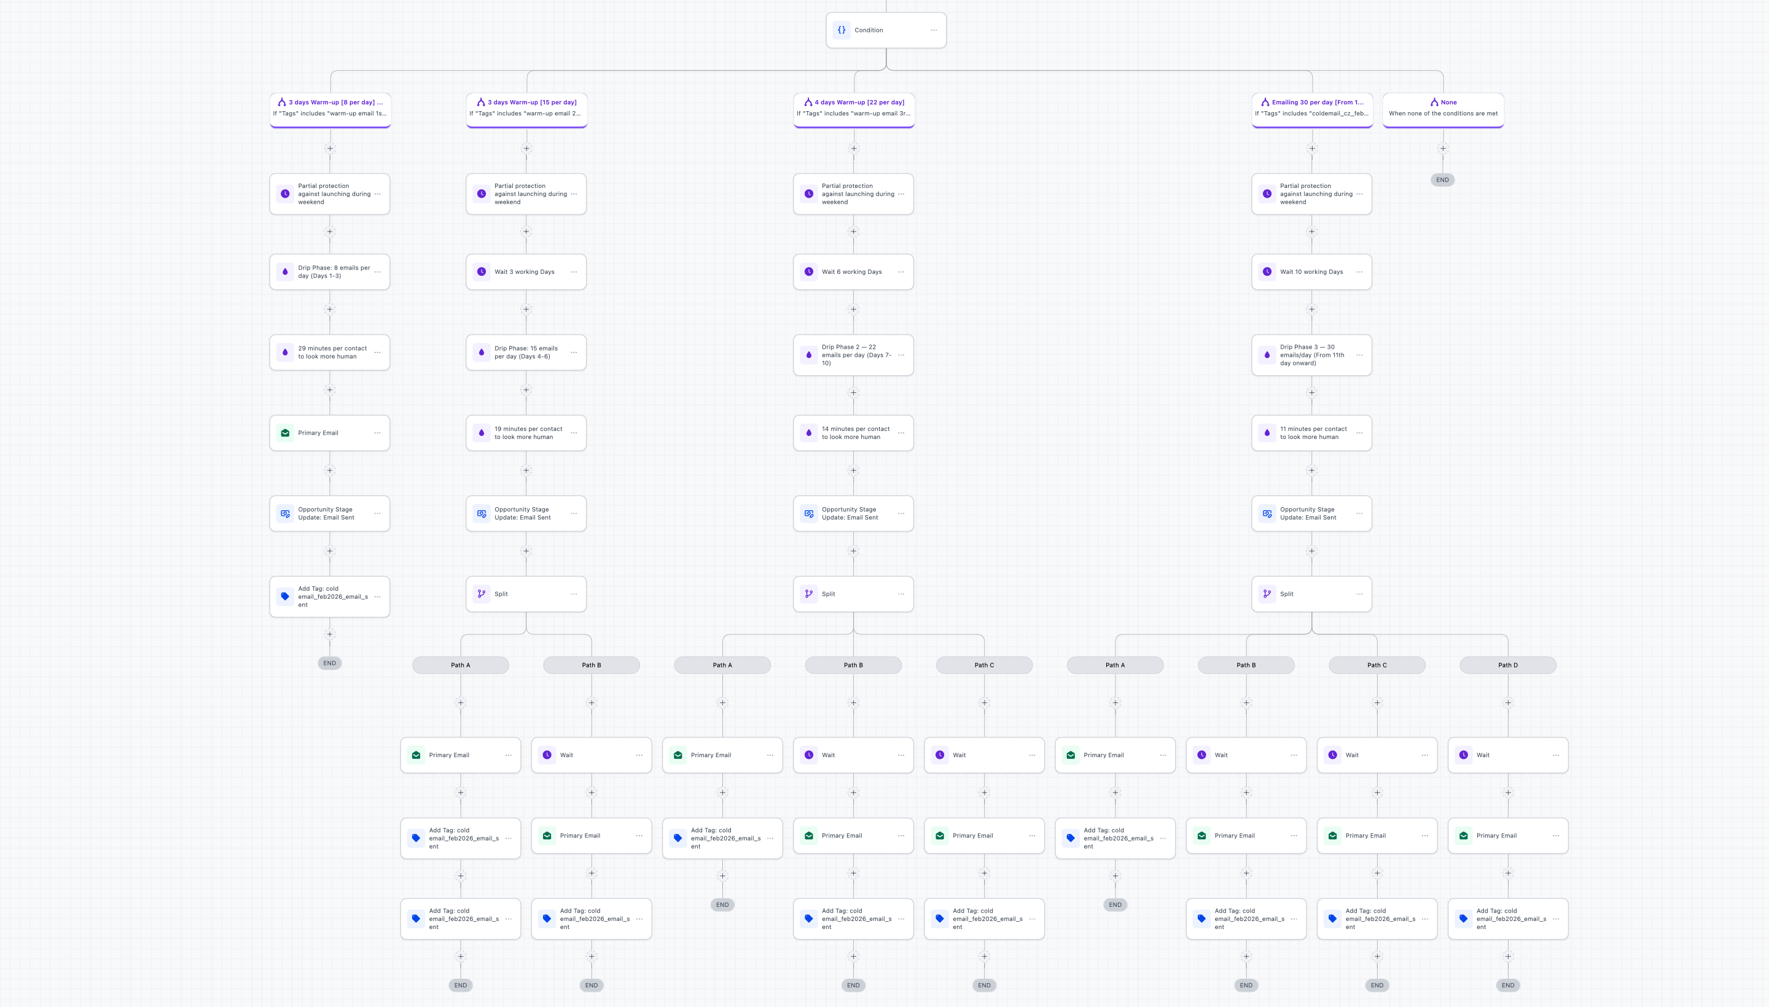Click the clock icon on "Wait 3 working Days"
The width and height of the screenshot is (1769, 1007).
(x=482, y=271)
